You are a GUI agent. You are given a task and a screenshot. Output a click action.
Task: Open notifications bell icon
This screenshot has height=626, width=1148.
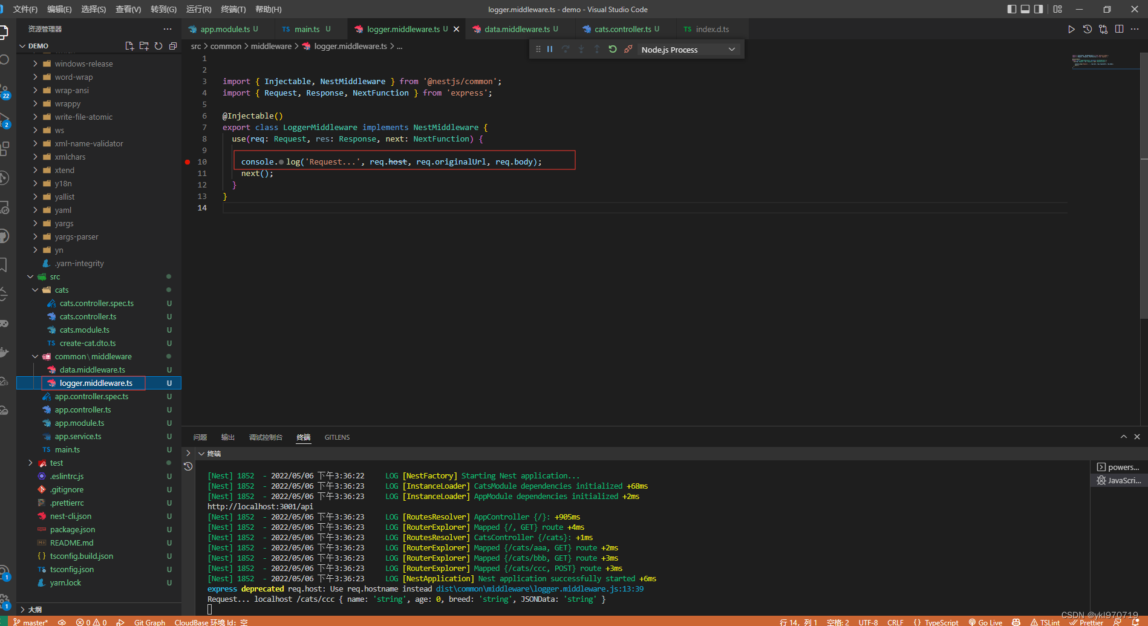(x=1135, y=622)
